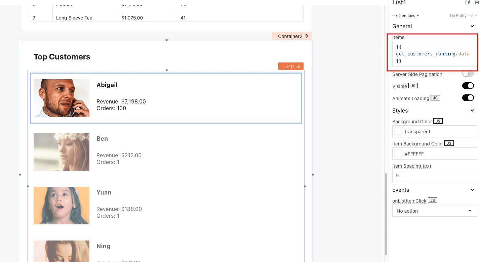Click the delete widget trash icon

coord(476,2)
